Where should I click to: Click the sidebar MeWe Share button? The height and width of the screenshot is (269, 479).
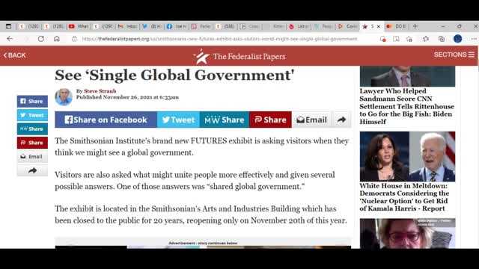click(x=32, y=129)
